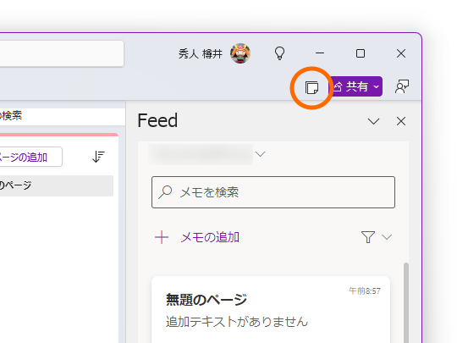Expand the blurred account dropdown in Feed
The height and width of the screenshot is (343, 457).
[x=261, y=154]
